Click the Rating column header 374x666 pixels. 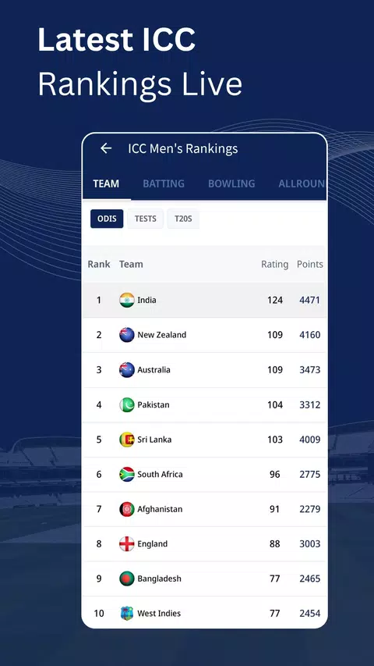pos(275,264)
